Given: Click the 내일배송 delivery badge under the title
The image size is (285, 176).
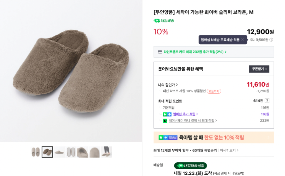Looking at the screenshot, I should 164,21.
